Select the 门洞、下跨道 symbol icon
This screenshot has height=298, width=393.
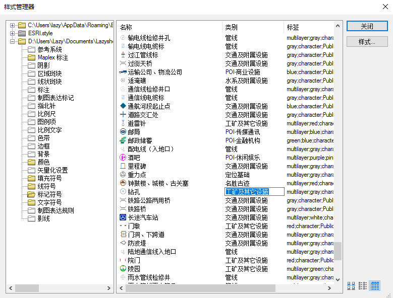[x=123, y=234]
